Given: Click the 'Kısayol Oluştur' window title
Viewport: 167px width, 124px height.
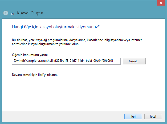Looking at the screenshot, I should click(x=30, y=13).
